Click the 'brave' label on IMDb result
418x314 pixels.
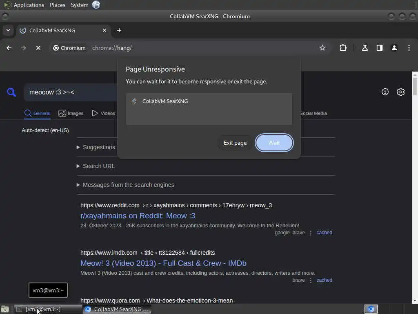click(298, 280)
